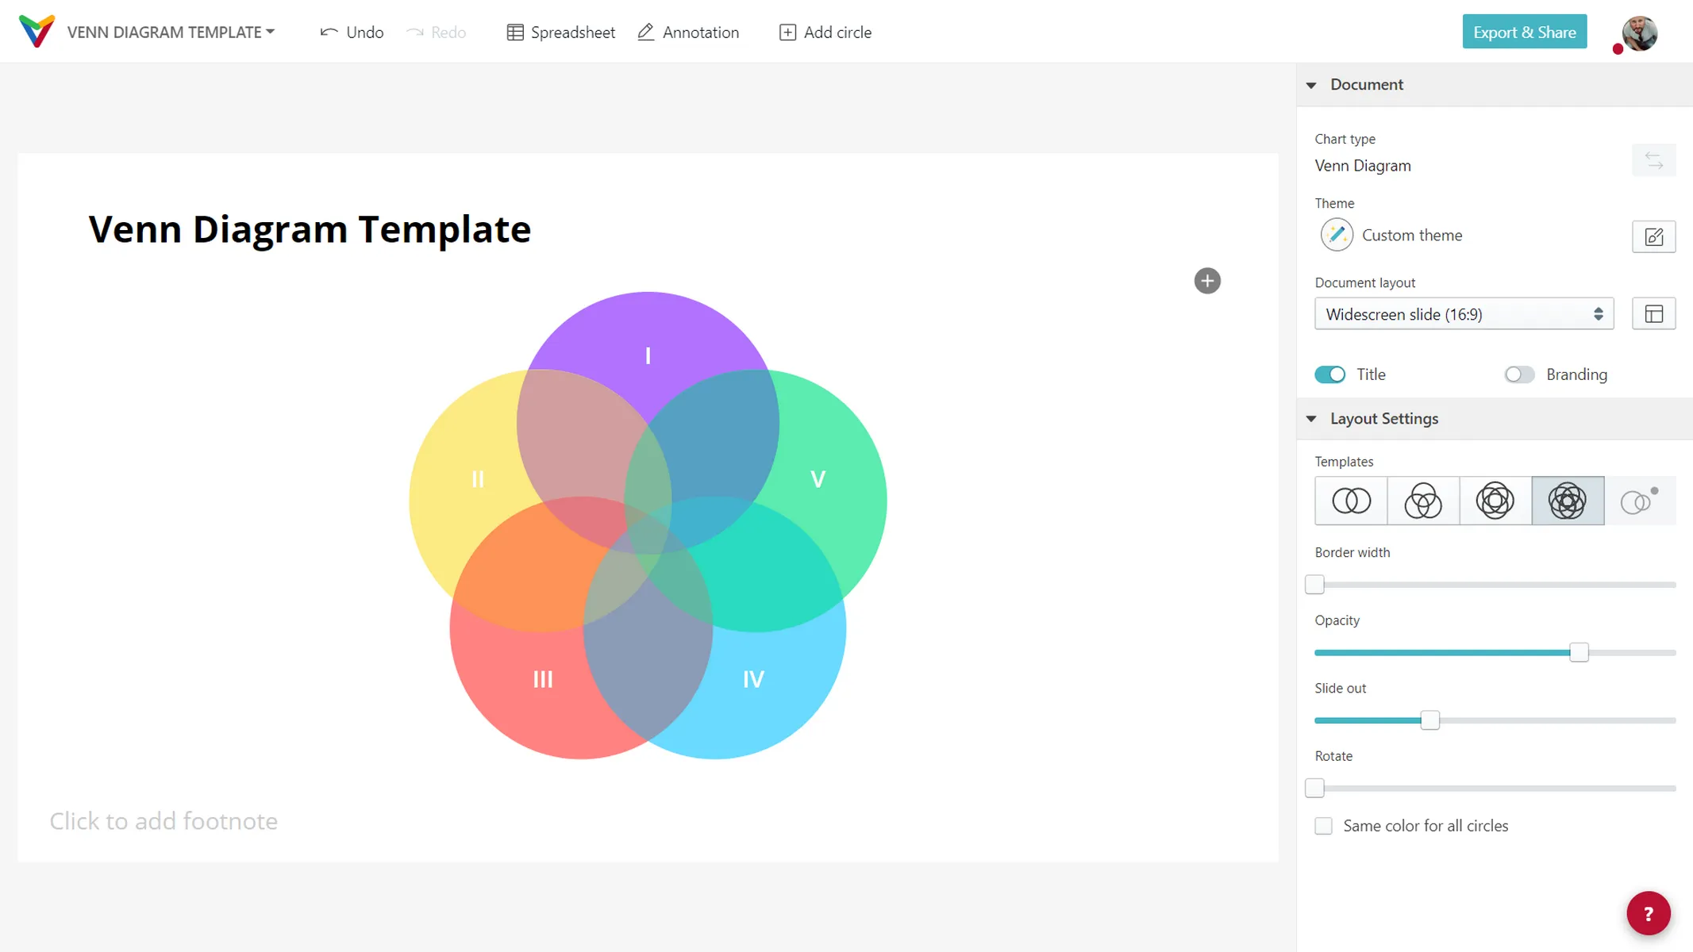Toggle the Title switch off
Image resolution: width=1693 pixels, height=952 pixels.
click(x=1329, y=374)
